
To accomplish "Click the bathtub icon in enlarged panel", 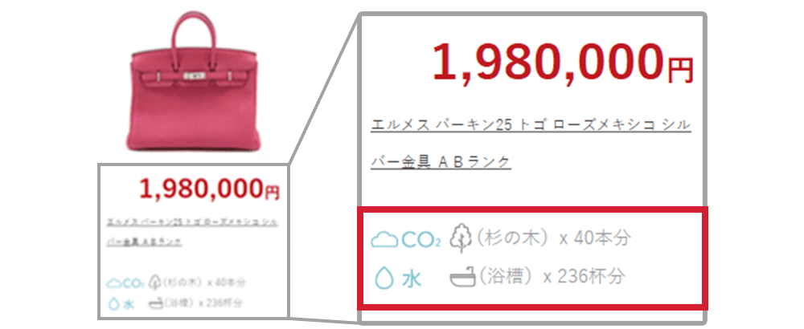I will [x=463, y=278].
